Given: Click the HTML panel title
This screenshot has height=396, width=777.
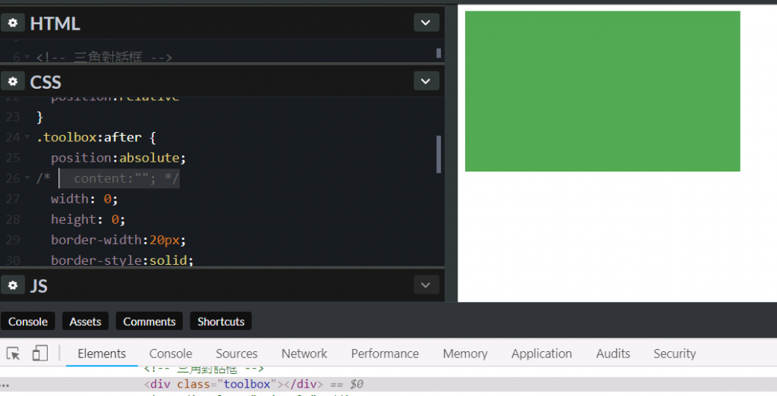Looking at the screenshot, I should coord(55,24).
